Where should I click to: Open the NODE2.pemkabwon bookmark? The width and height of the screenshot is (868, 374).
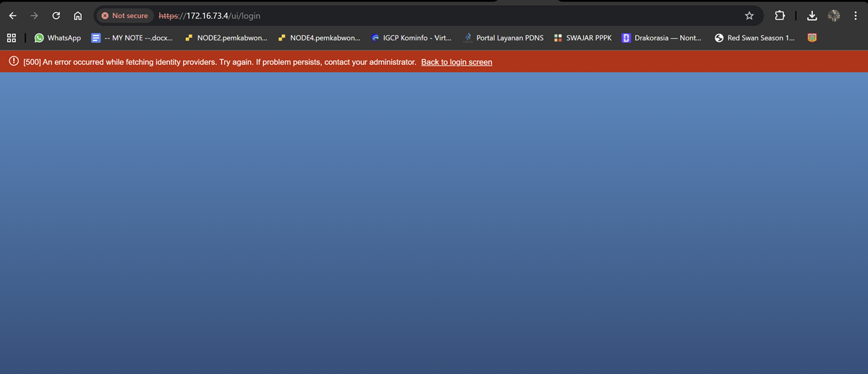tap(226, 38)
